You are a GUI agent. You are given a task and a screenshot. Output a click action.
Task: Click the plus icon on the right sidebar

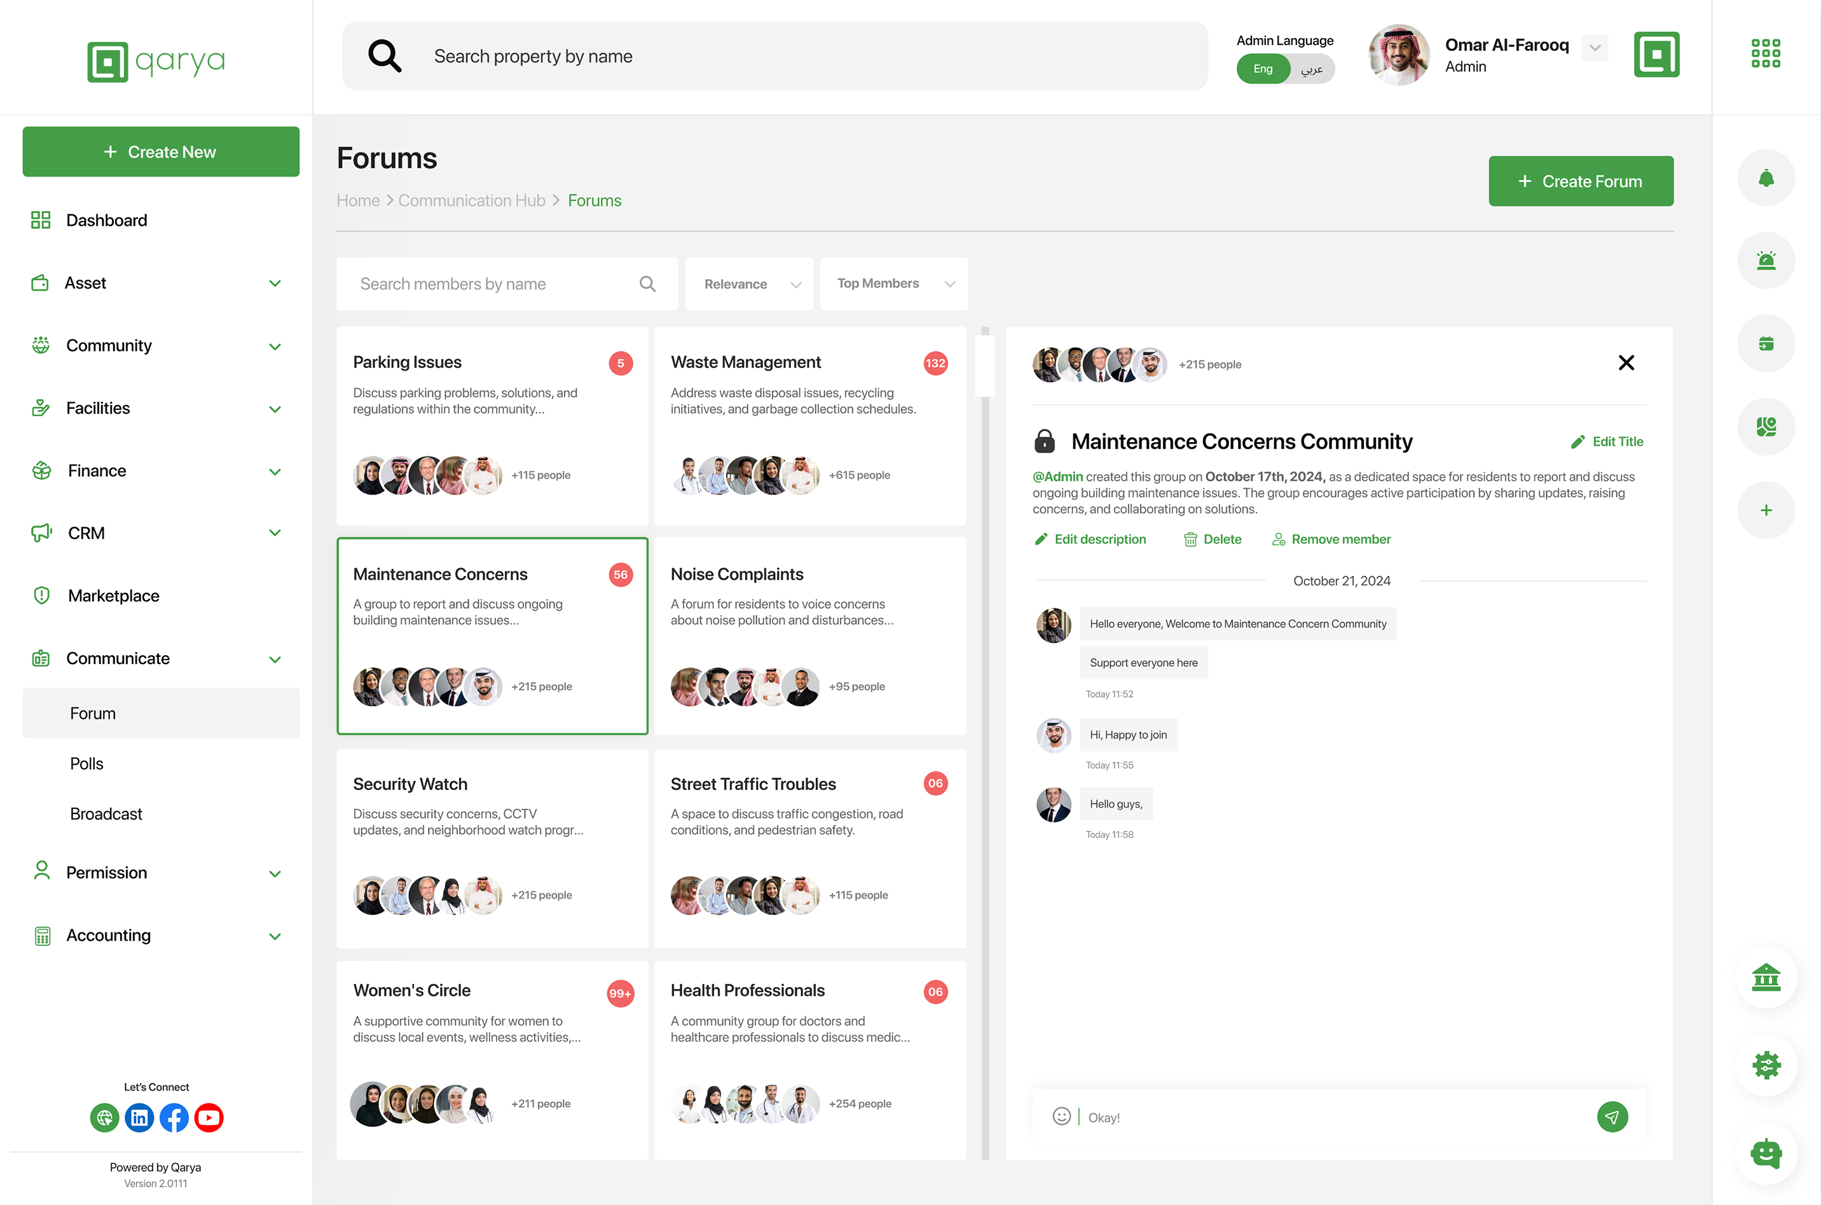[1766, 510]
